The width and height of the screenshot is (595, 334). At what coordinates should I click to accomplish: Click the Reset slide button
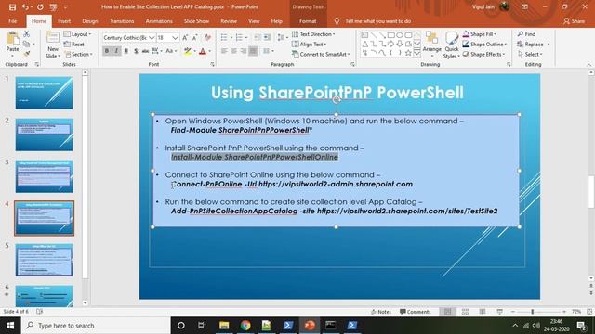click(x=74, y=44)
